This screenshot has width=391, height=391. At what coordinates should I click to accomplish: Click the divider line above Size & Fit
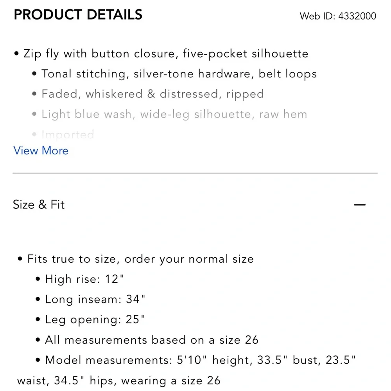[x=195, y=173]
